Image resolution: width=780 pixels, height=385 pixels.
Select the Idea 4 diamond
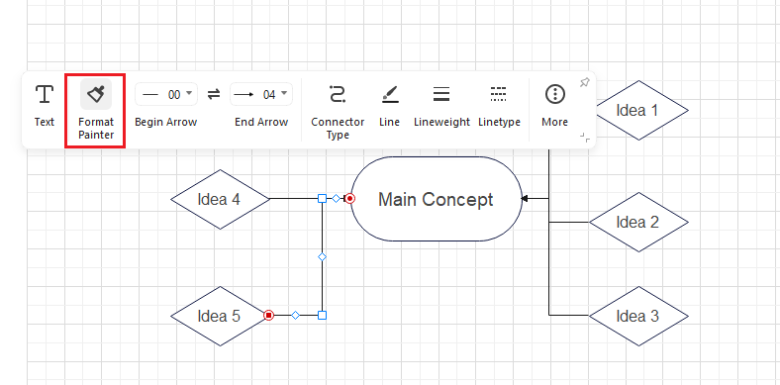coord(220,200)
